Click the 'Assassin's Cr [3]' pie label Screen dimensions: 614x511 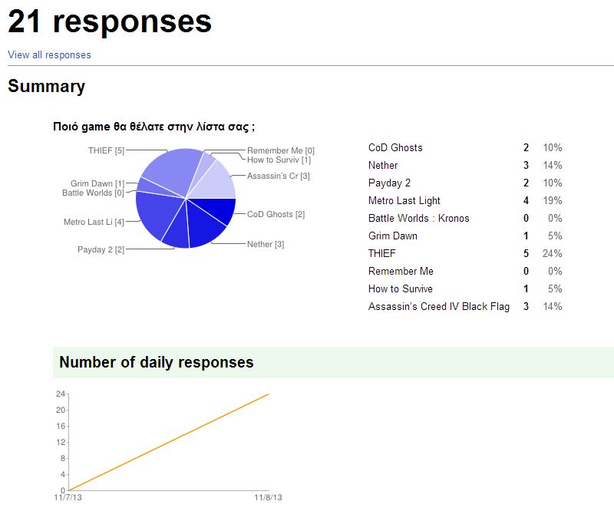pos(279,176)
